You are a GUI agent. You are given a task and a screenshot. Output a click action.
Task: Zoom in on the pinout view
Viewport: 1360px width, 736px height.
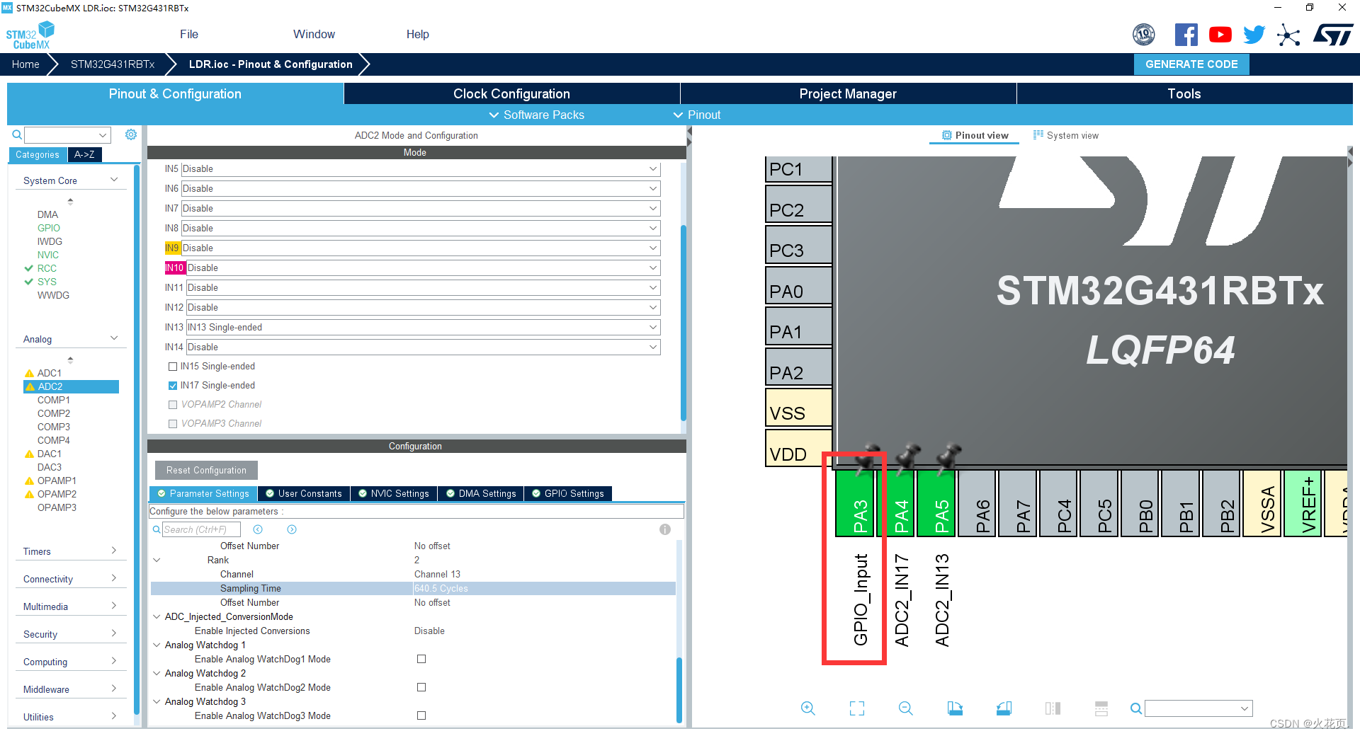click(x=808, y=708)
